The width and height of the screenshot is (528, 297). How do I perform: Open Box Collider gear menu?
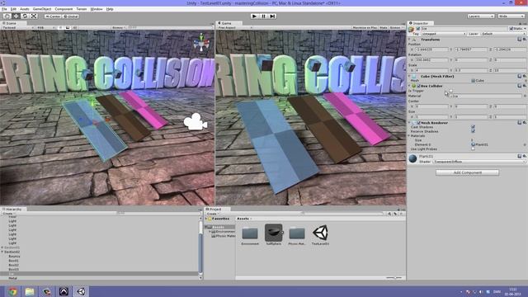[525, 86]
